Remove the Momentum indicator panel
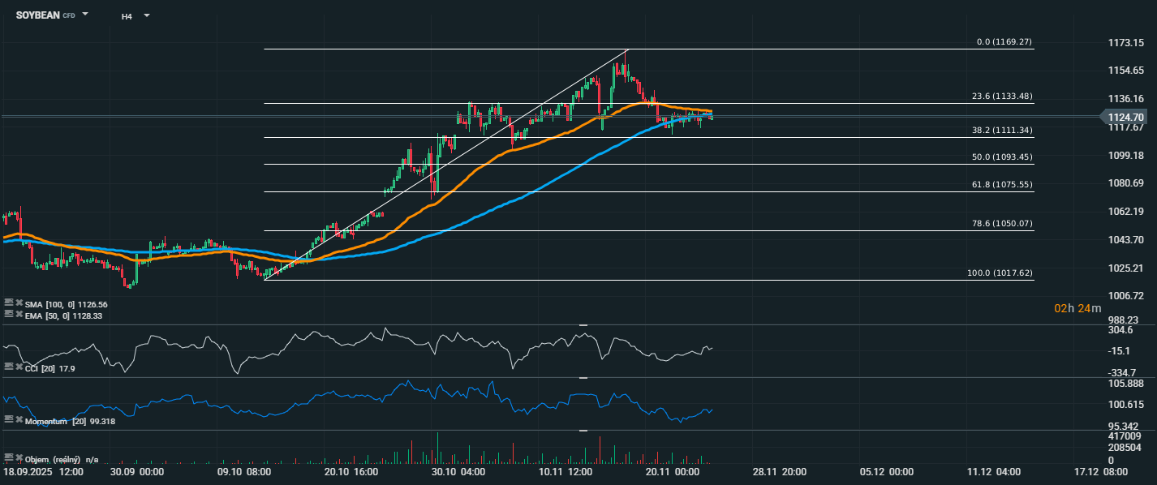The image size is (1157, 485). coord(18,419)
